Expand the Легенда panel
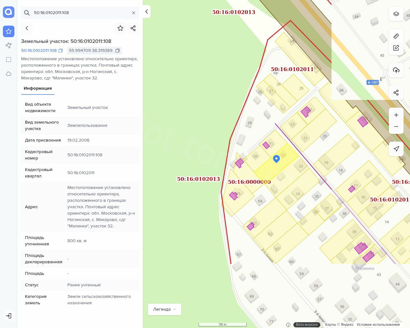Image resolution: width=410 pixels, height=328 pixels. click(164, 309)
